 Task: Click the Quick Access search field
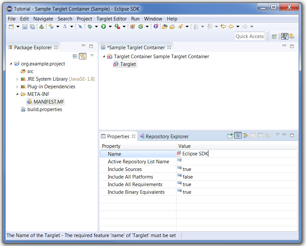pyautogui.click(x=250, y=36)
